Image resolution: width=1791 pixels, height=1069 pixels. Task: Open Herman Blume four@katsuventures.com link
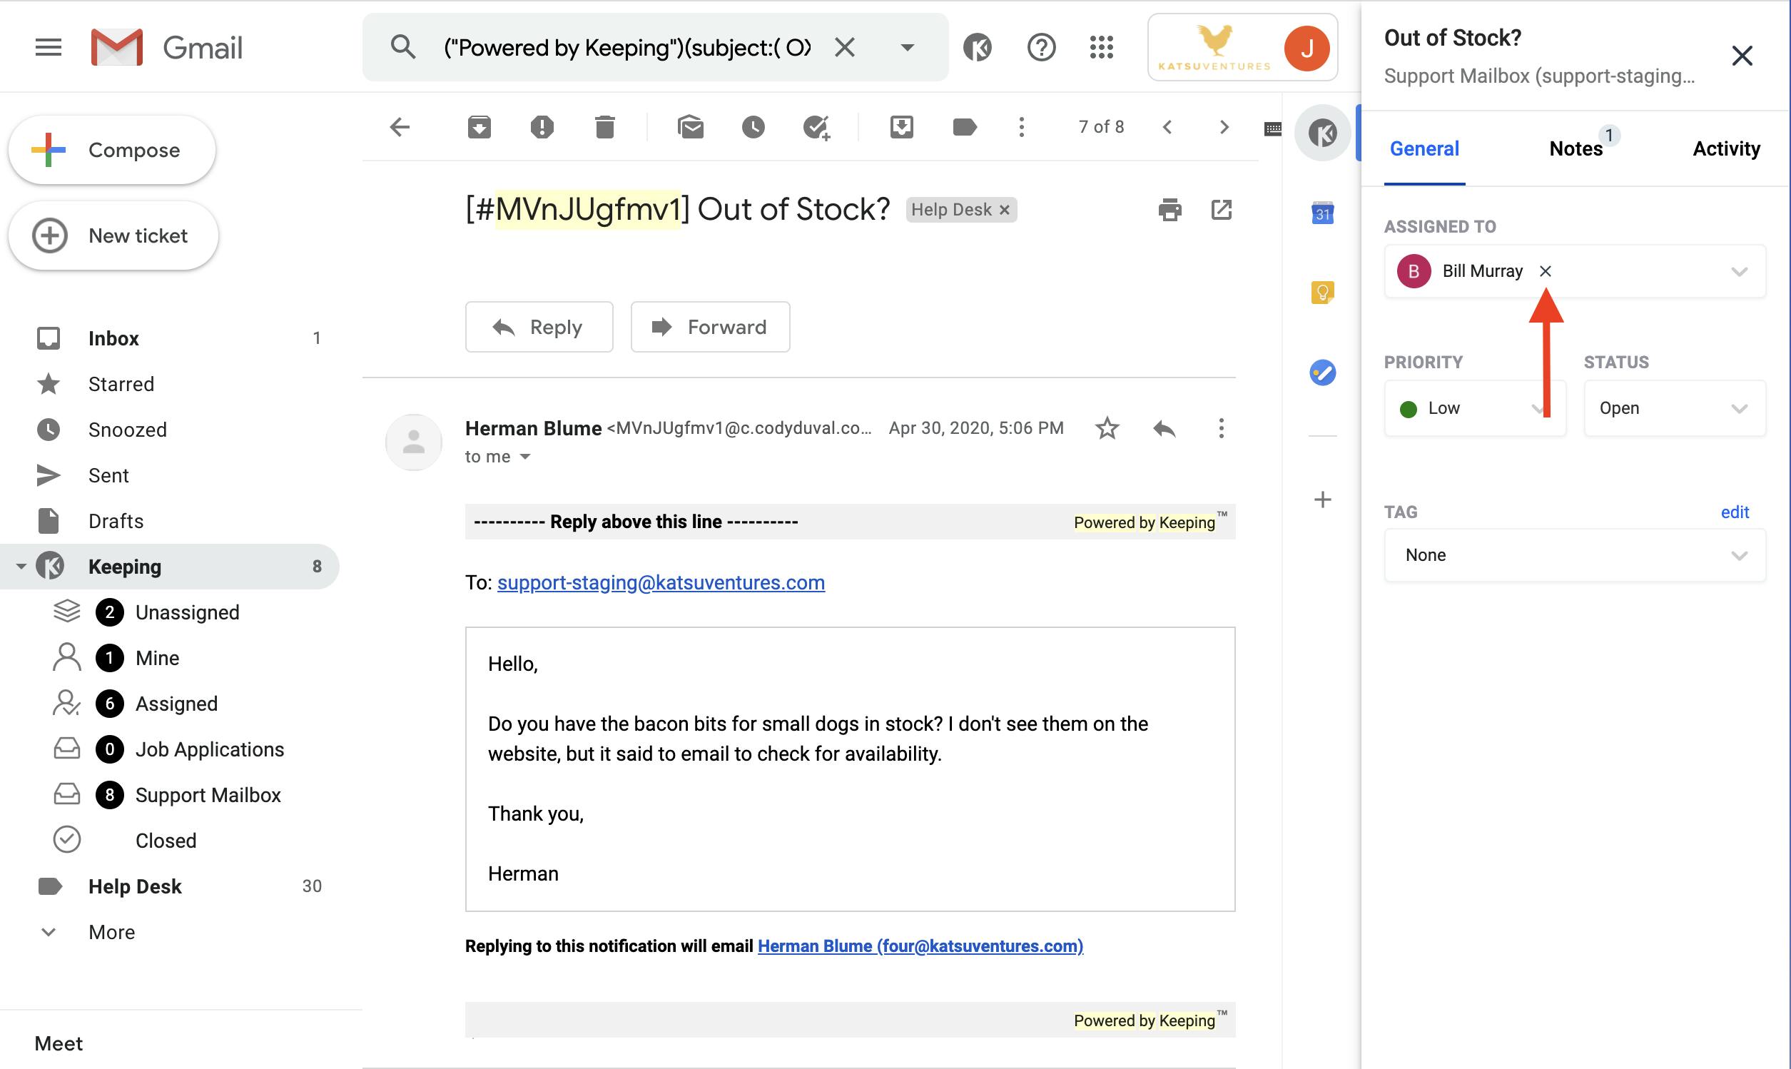[920, 946]
